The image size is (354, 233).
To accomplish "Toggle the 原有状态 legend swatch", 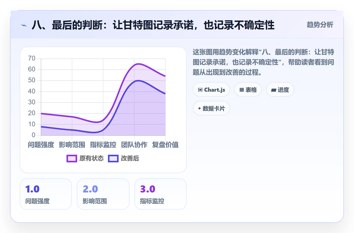I will (x=72, y=159).
